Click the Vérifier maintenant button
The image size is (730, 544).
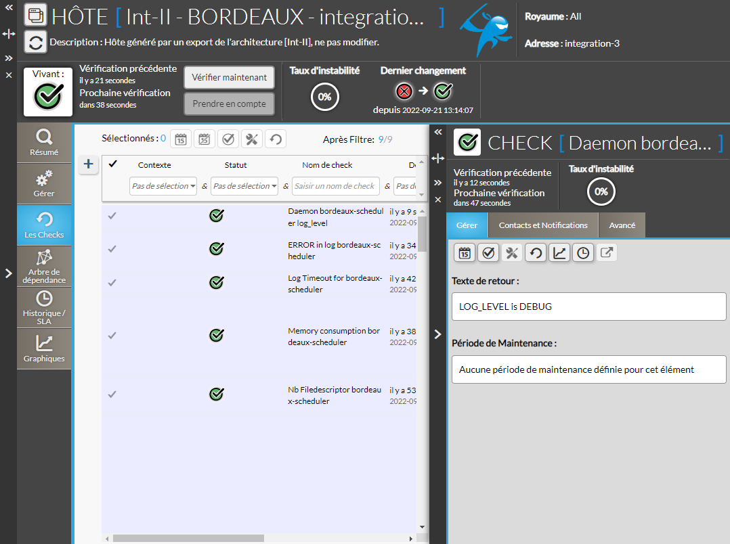229,77
